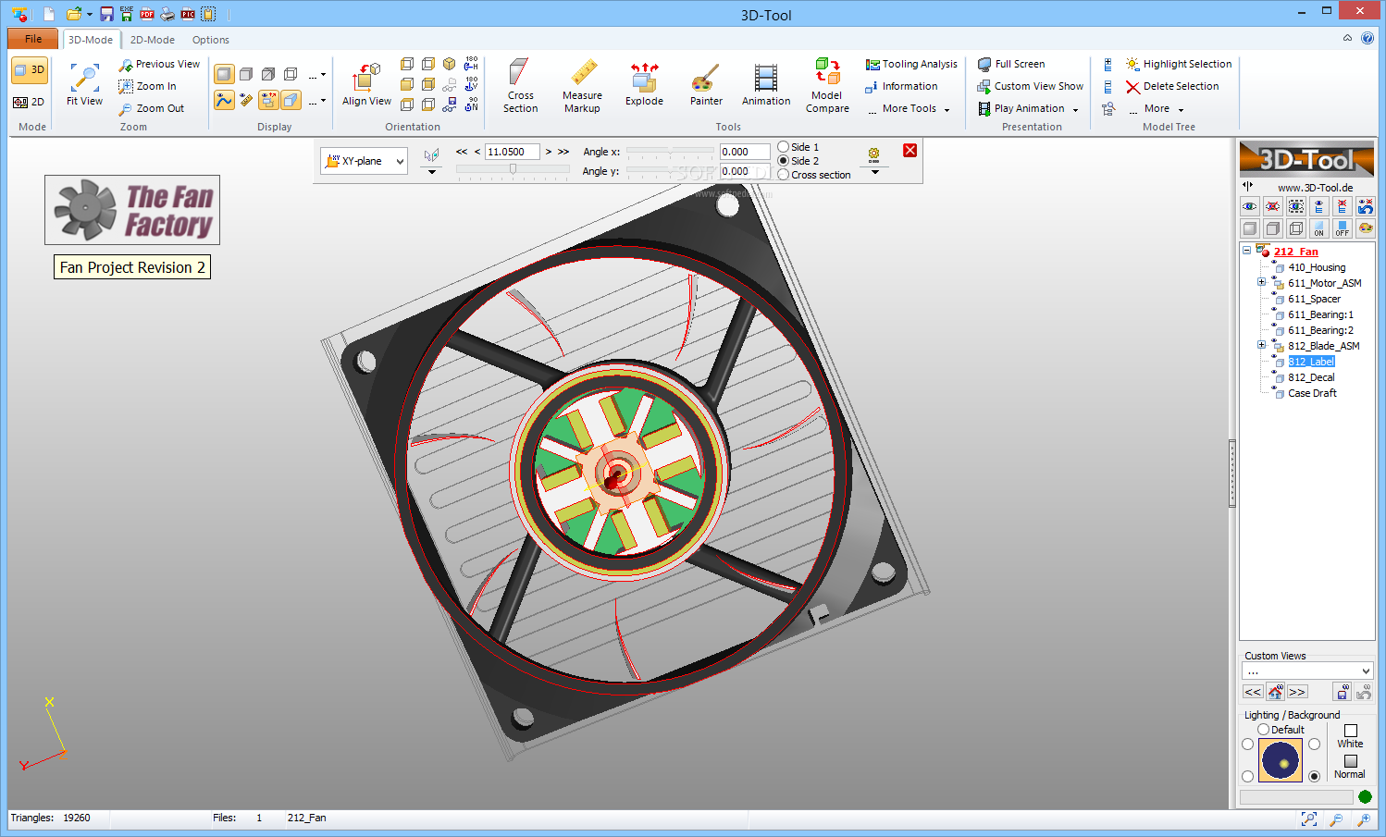The image size is (1386, 837).
Task: Click the color palette icon in tree panel
Action: tap(1366, 228)
